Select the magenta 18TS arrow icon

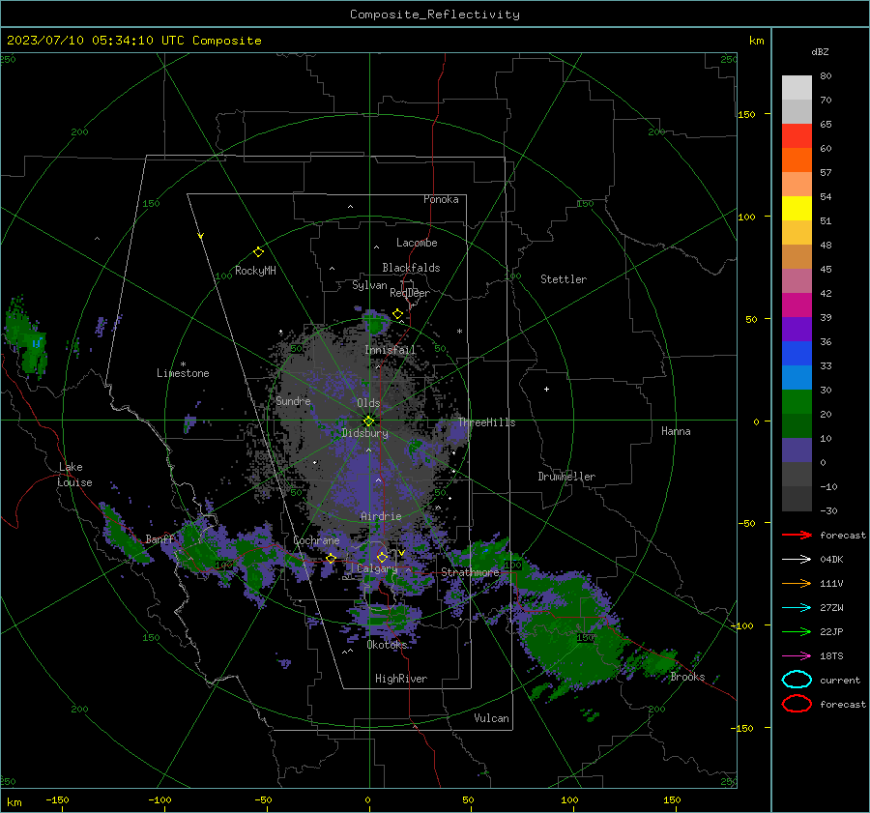(x=797, y=655)
